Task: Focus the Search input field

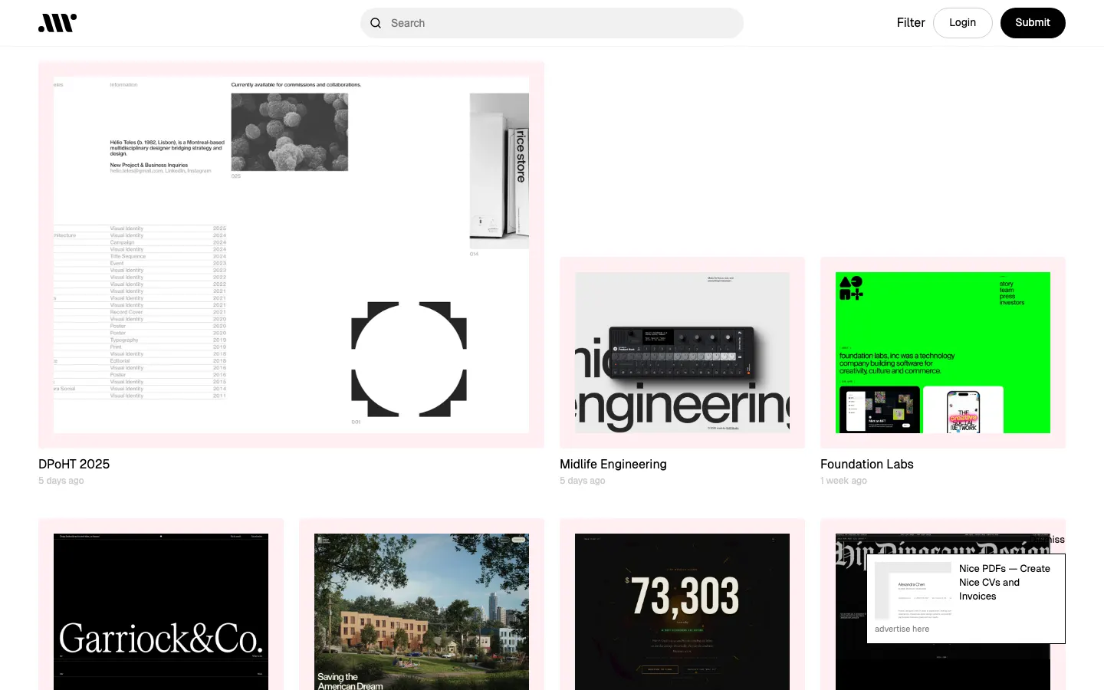Action: (x=563, y=23)
